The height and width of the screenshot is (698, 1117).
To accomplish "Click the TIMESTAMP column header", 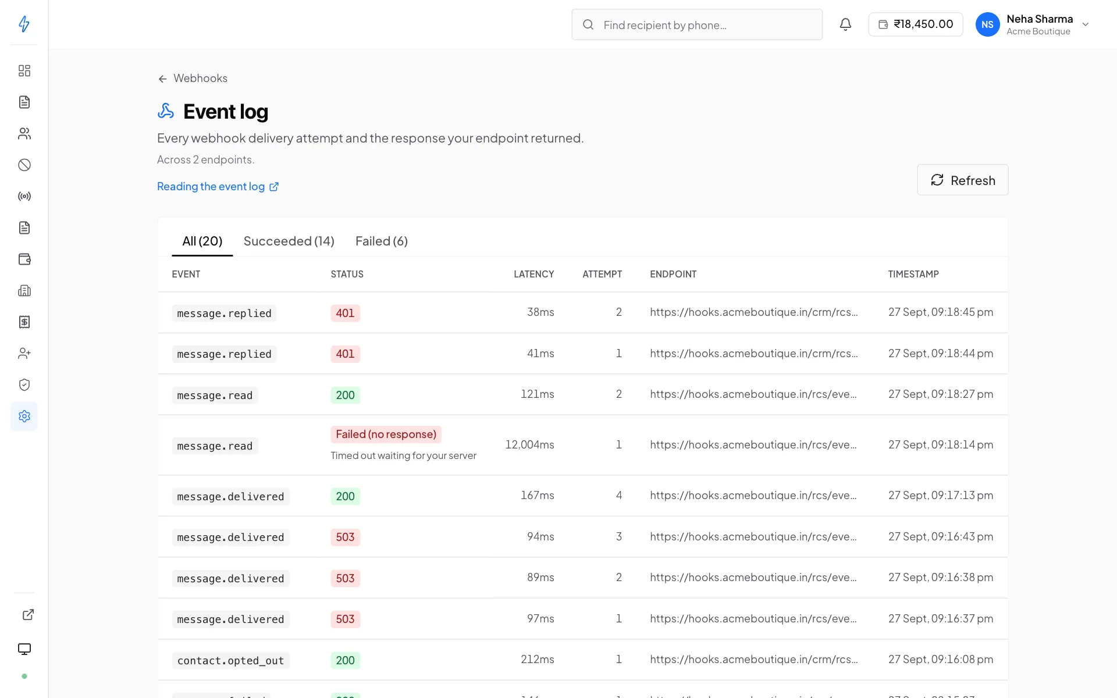I will point(913,274).
